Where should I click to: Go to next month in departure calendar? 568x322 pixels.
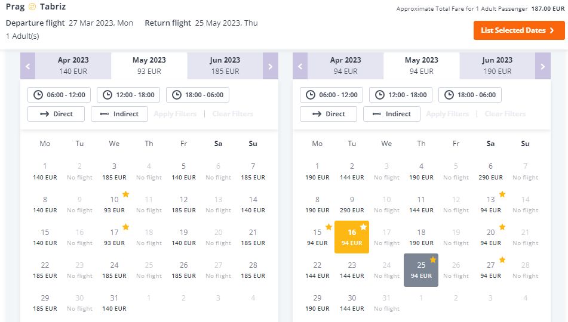pos(270,66)
